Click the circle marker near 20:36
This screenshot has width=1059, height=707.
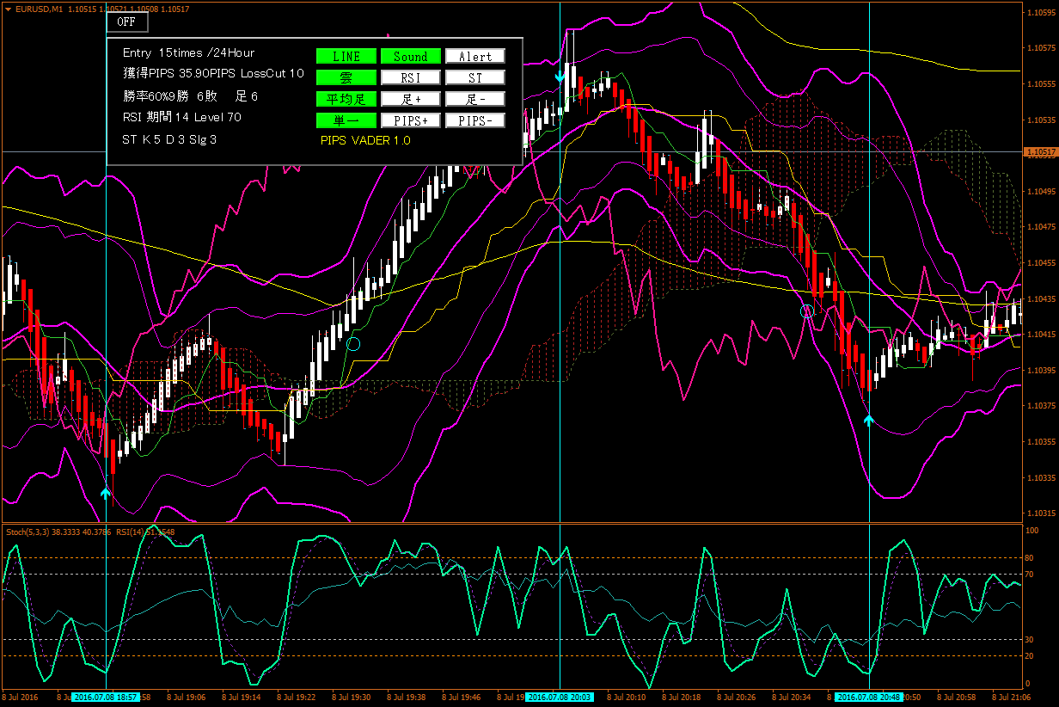[x=807, y=311]
